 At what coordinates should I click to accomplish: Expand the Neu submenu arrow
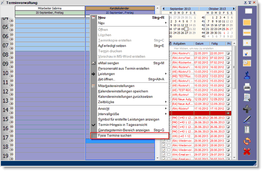coord(166,23)
